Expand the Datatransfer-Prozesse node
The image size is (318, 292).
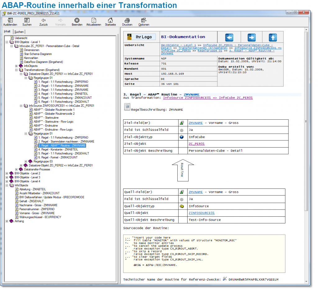16,170
